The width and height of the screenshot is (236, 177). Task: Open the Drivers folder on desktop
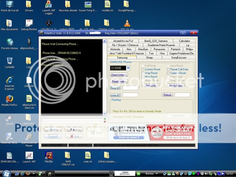pyautogui.click(x=29, y=6)
